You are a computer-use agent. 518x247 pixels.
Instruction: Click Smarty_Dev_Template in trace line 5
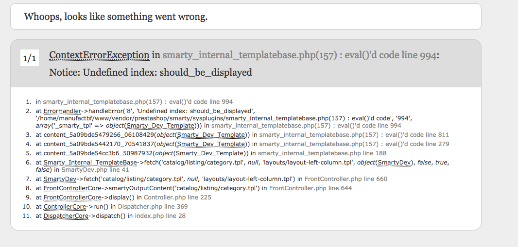(210, 153)
